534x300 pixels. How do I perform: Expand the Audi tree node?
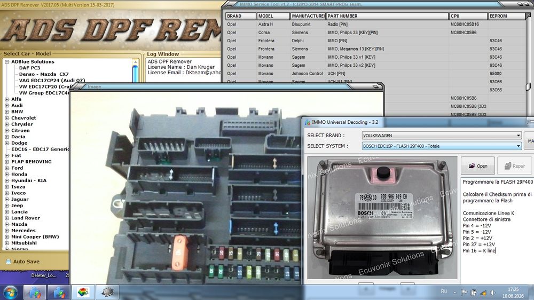click(x=7, y=106)
